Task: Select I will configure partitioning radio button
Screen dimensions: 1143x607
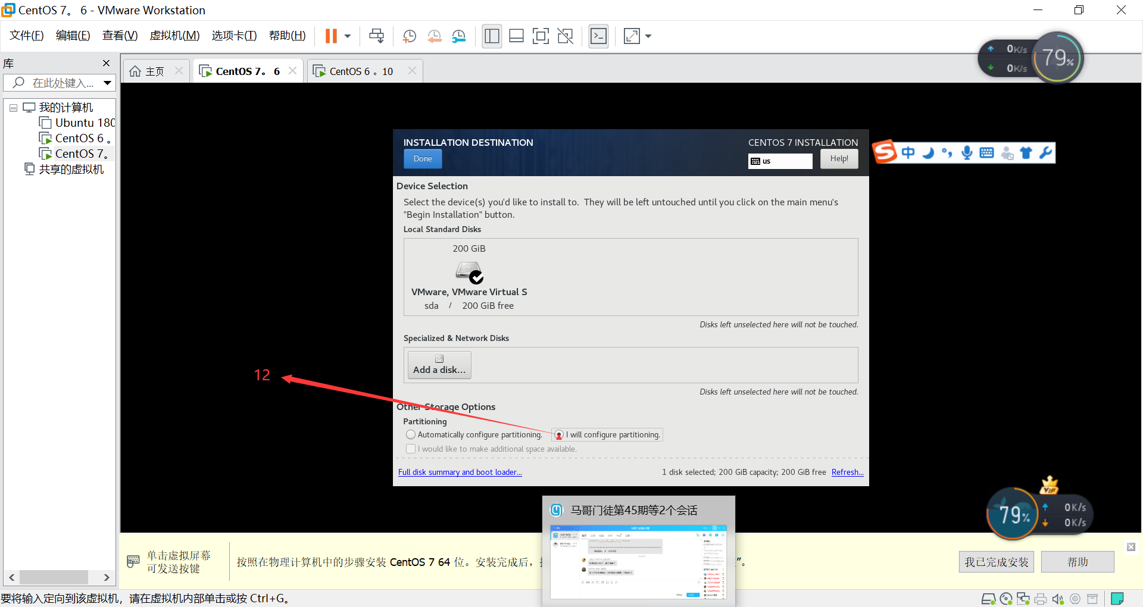Action: pos(559,435)
